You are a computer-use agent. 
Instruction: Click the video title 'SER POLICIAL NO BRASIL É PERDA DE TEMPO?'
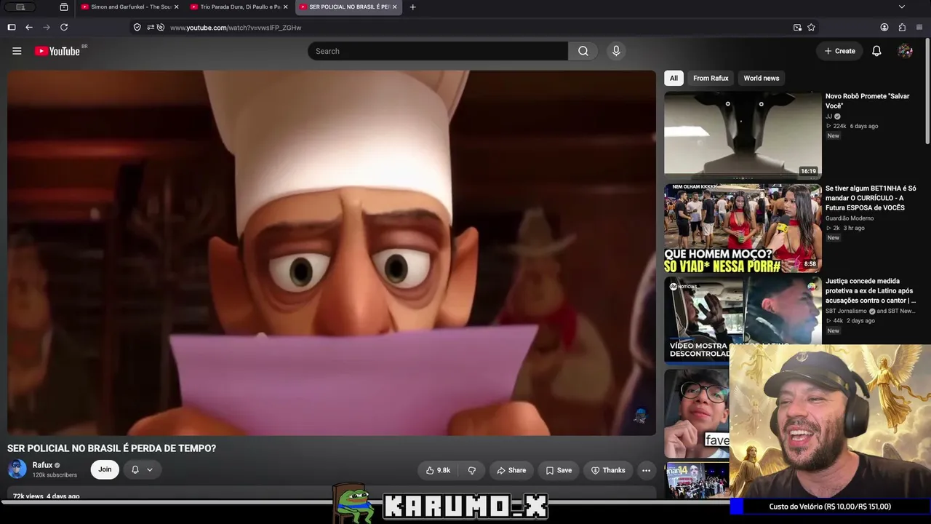112,448
